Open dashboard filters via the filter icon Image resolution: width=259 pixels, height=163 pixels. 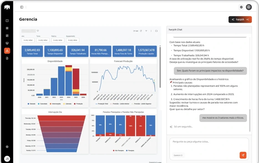coord(146,31)
